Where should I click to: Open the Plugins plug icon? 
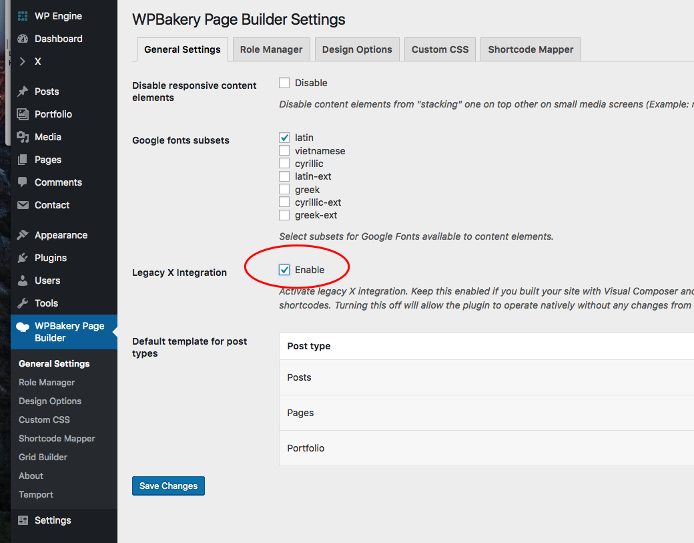23,257
